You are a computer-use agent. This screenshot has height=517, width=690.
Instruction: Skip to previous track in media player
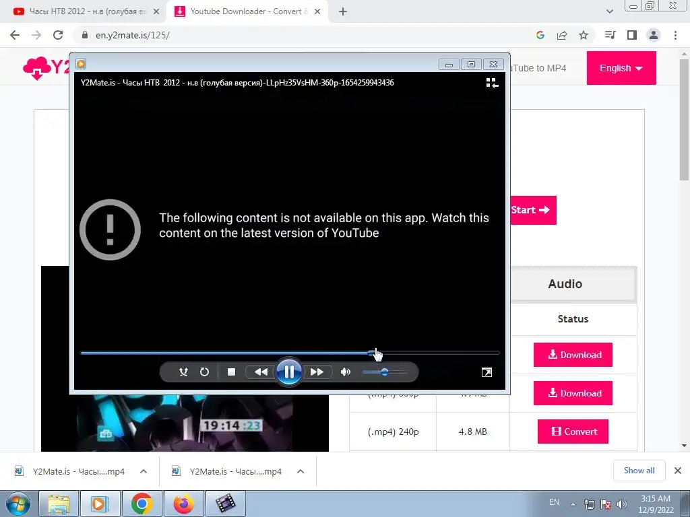(261, 372)
